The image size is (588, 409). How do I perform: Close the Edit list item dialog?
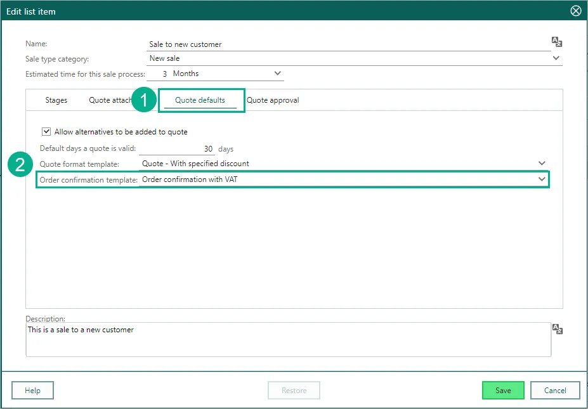pyautogui.click(x=575, y=11)
